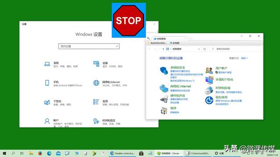Open 网络和 Internet in Windows Settings
This screenshot has height=157, width=280.
pyautogui.click(x=110, y=83)
